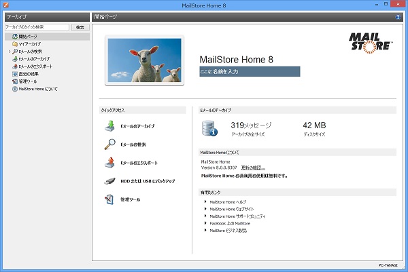Viewport: 408px width, 272px height.
Task: Expand the Eメールの検索 tree node
Action: click(9, 52)
